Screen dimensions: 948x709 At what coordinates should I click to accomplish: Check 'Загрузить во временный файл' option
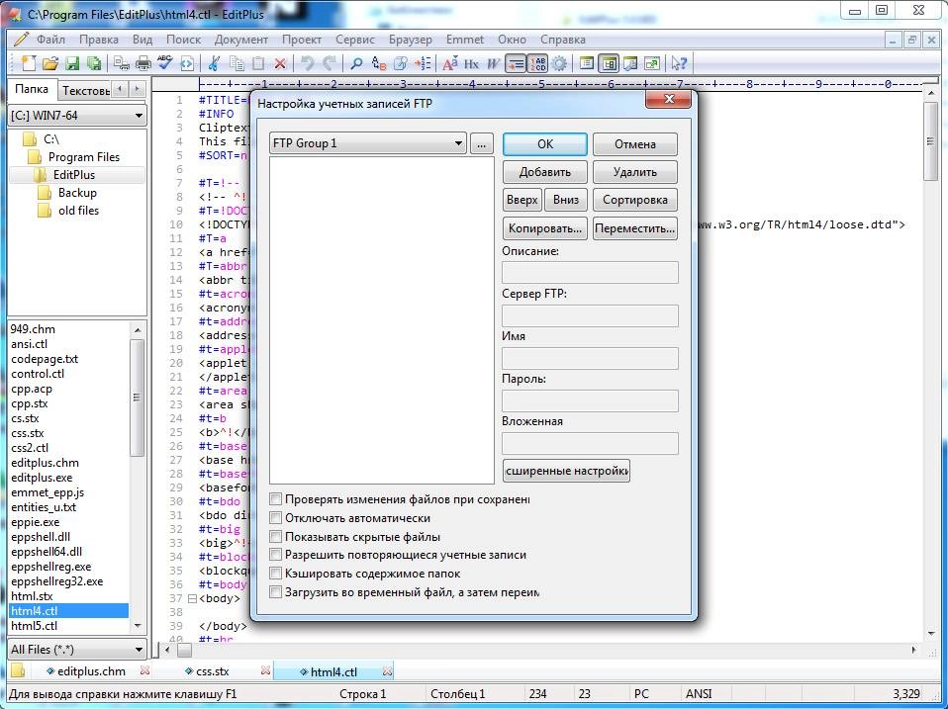tap(276, 592)
